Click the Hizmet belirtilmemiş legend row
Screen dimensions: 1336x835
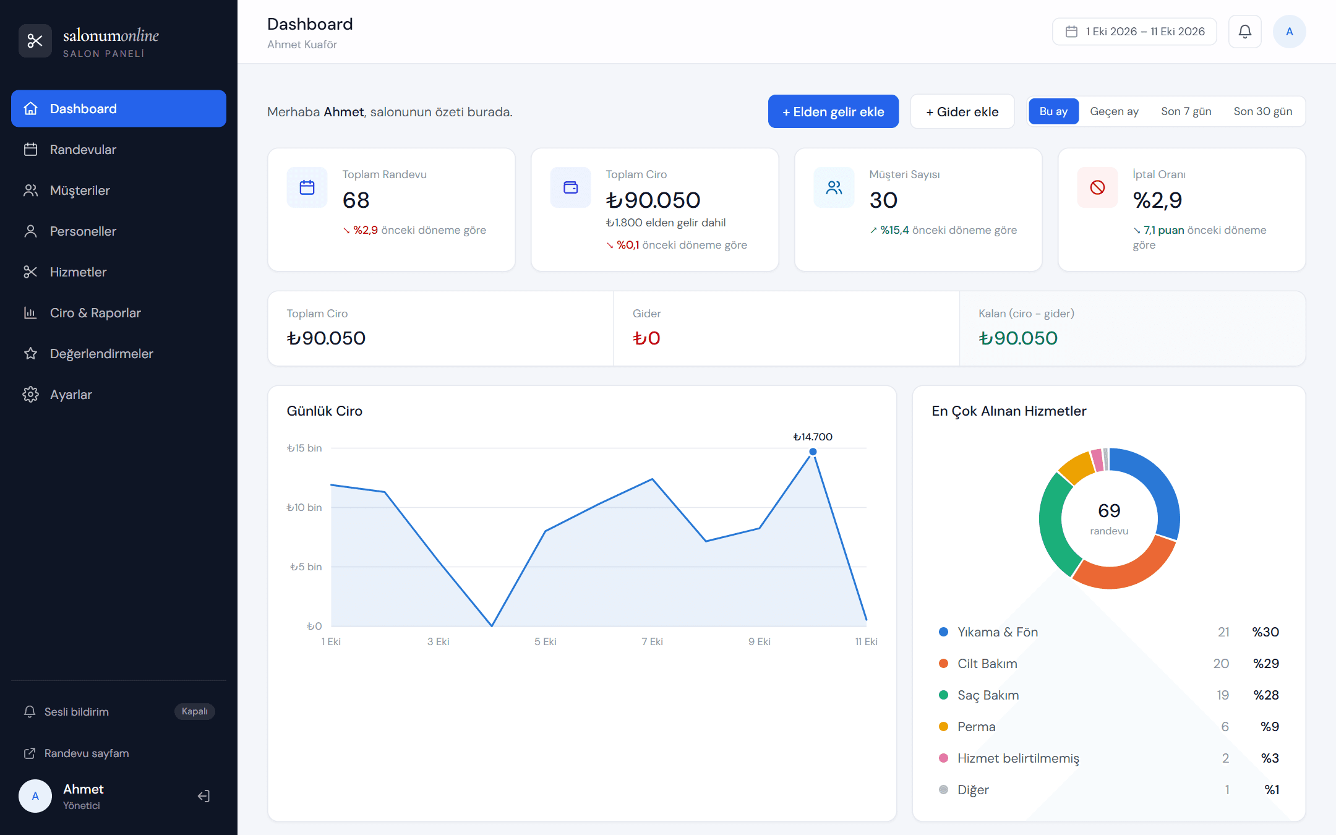1109,758
